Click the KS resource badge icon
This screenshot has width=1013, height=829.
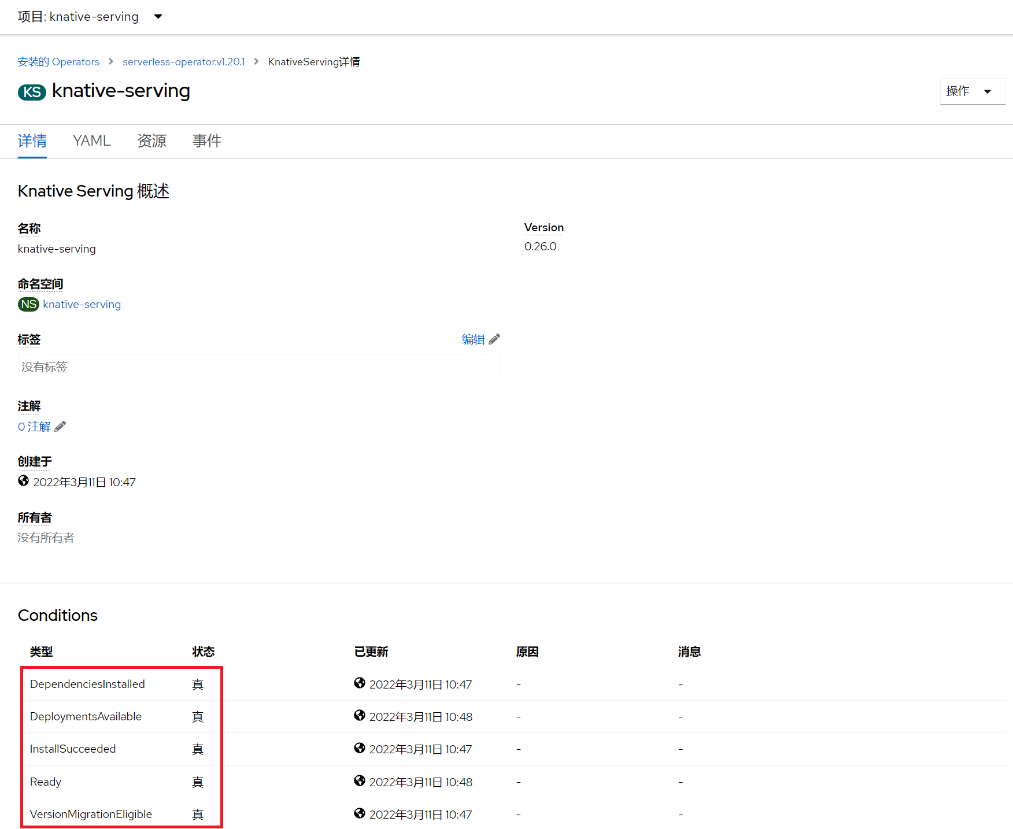(32, 92)
